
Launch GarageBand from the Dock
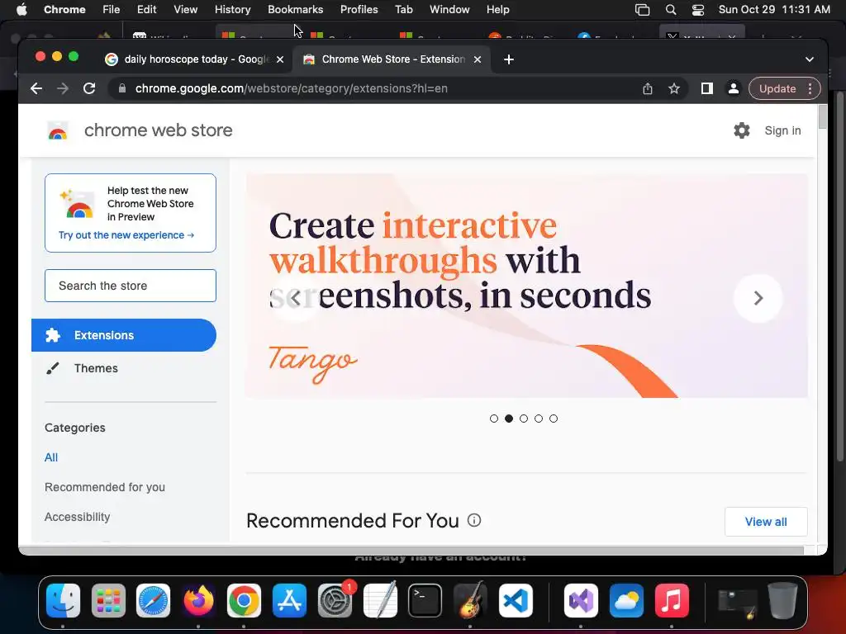point(470,601)
